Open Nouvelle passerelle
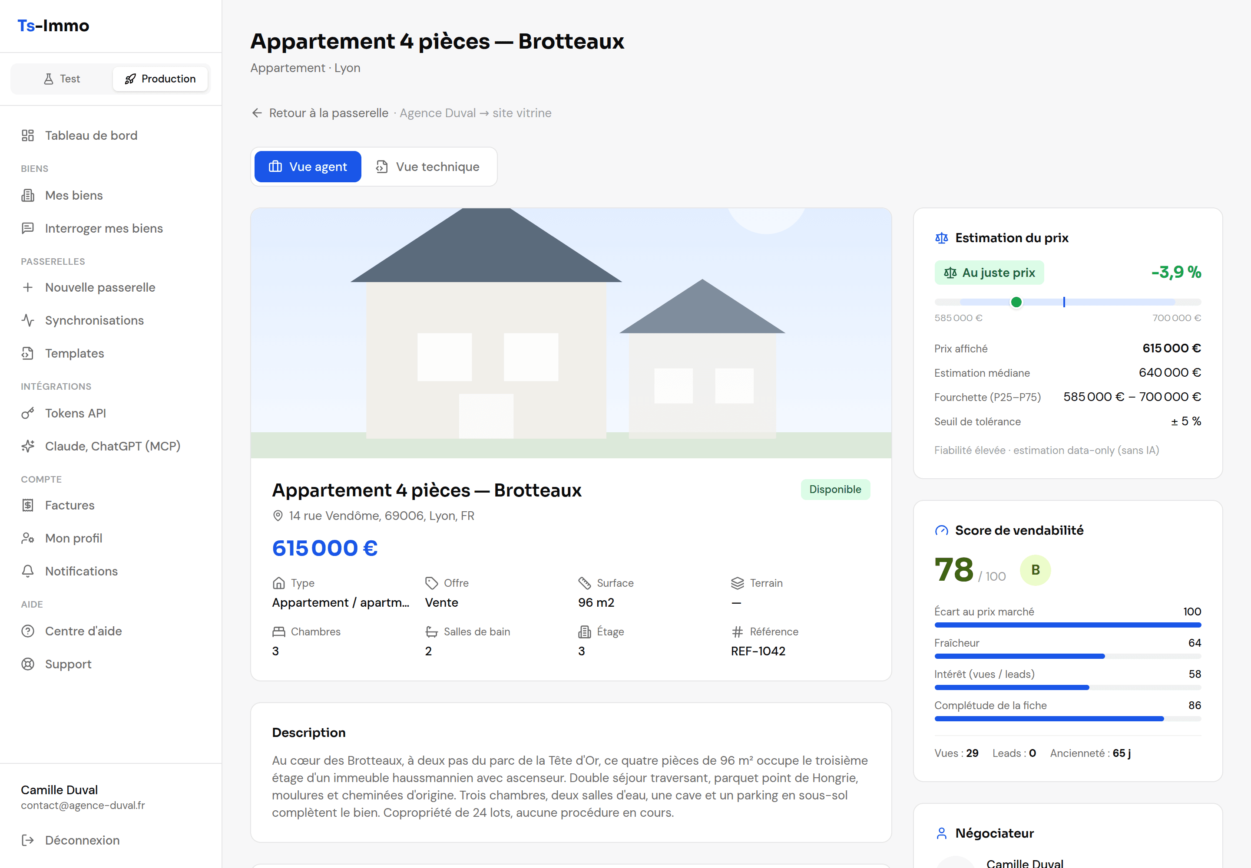This screenshot has height=868, width=1251. coord(110,287)
